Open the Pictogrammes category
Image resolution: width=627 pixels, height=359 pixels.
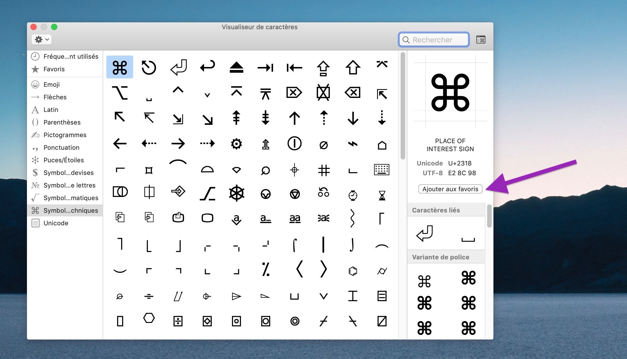(65, 135)
